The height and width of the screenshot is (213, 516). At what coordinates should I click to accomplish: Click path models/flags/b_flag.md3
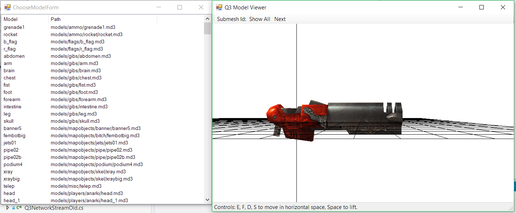(78, 42)
